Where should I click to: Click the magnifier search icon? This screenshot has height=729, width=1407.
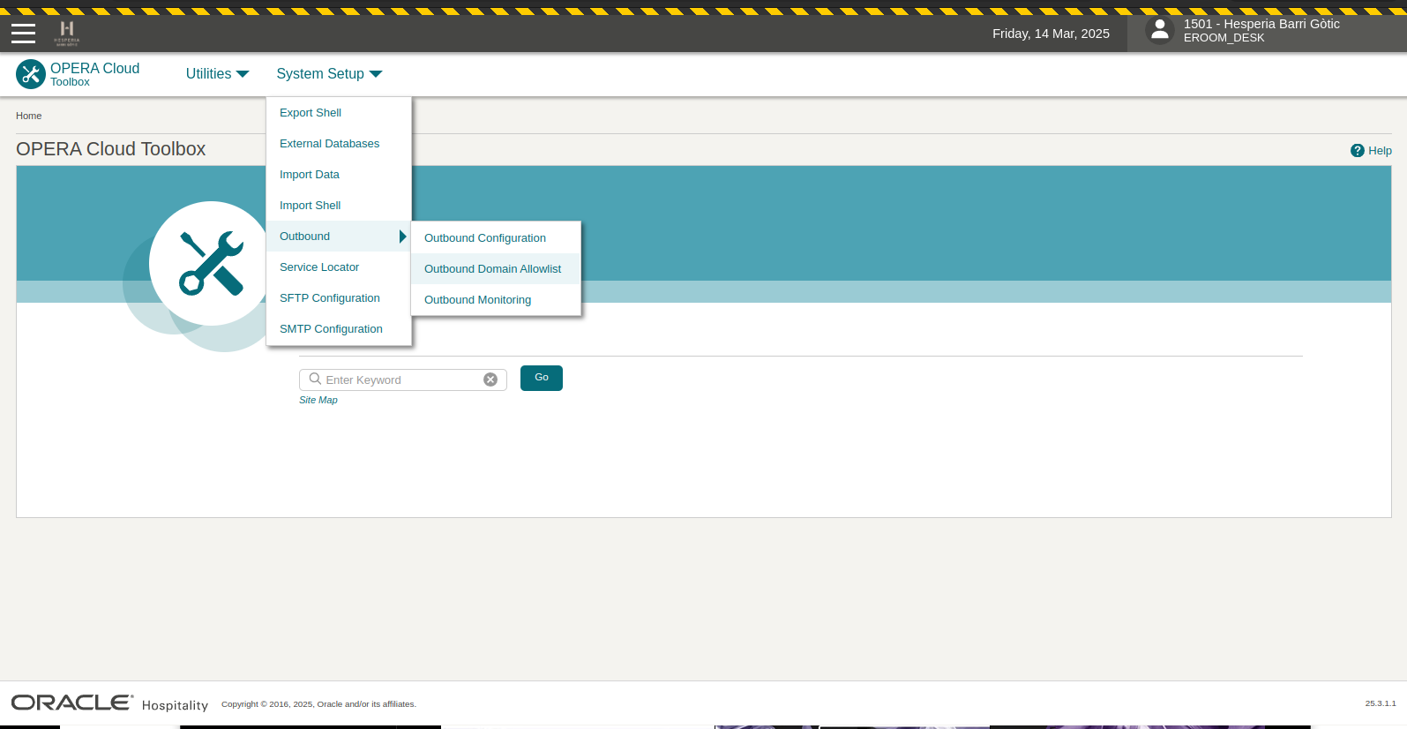click(x=315, y=380)
